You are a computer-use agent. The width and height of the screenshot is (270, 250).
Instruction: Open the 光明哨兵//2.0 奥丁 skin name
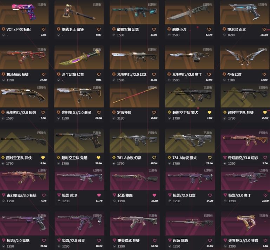[187, 74]
